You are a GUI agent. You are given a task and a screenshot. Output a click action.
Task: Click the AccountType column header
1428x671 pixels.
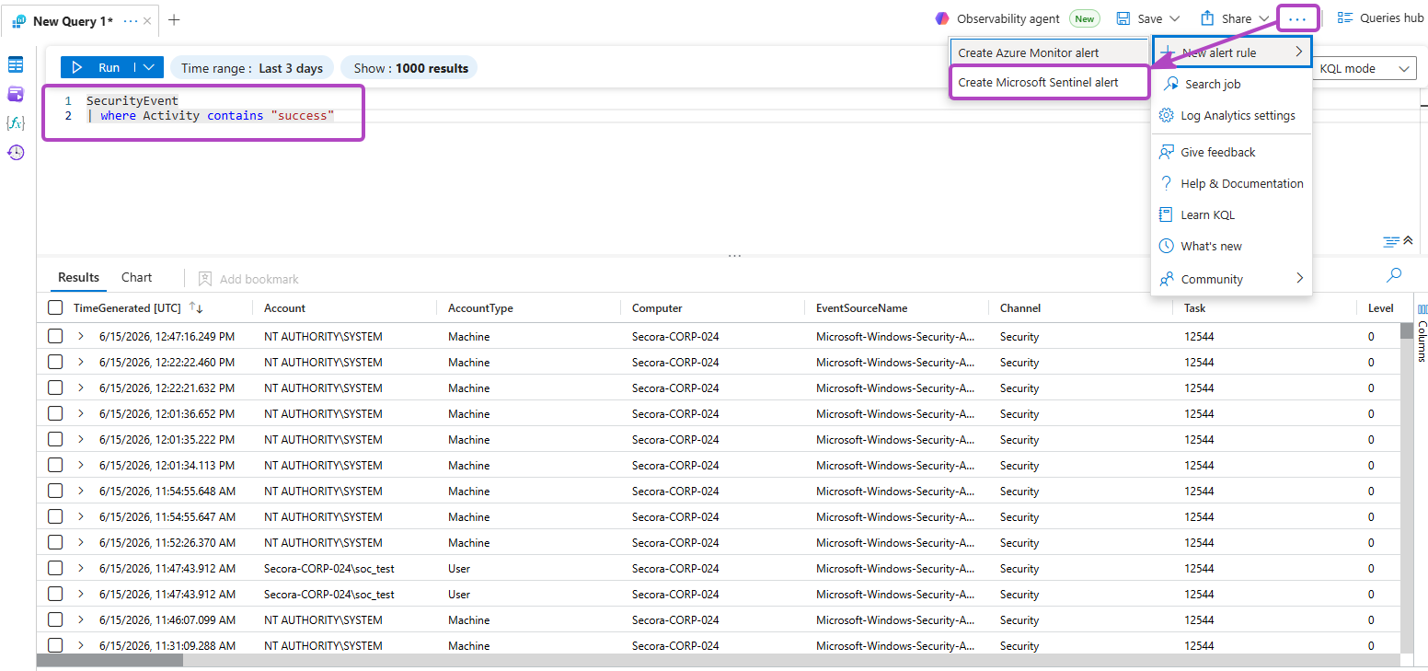click(480, 308)
